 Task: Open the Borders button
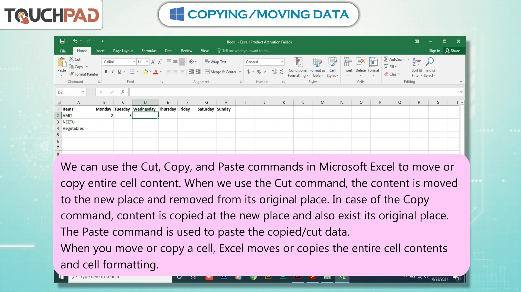(x=132, y=72)
